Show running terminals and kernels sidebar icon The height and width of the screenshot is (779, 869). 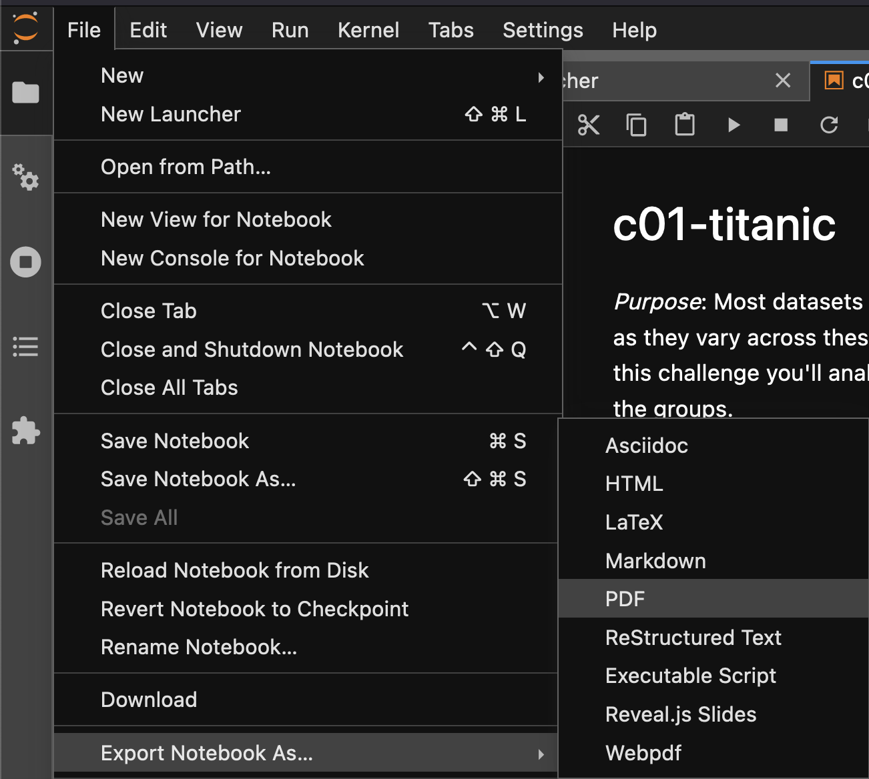click(25, 262)
